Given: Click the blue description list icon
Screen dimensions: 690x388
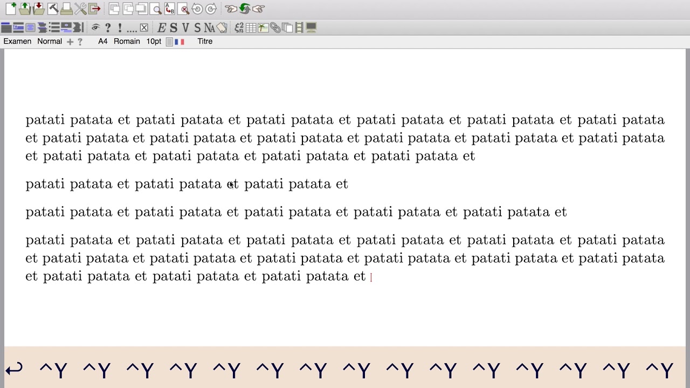Looking at the screenshot, I should coord(66,27).
